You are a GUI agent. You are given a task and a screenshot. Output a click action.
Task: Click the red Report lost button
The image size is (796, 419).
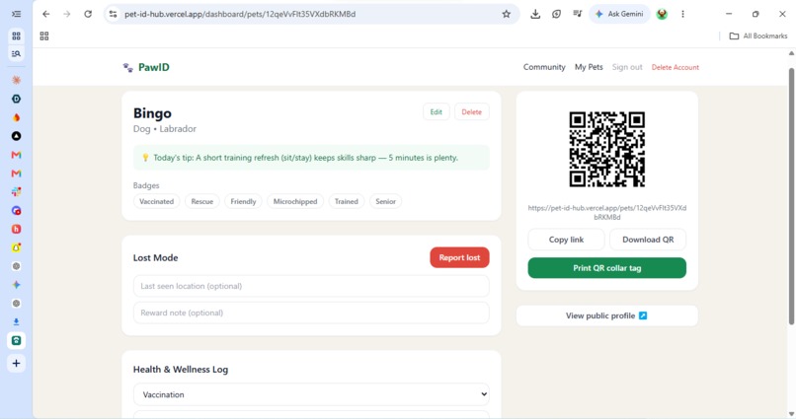click(x=459, y=257)
